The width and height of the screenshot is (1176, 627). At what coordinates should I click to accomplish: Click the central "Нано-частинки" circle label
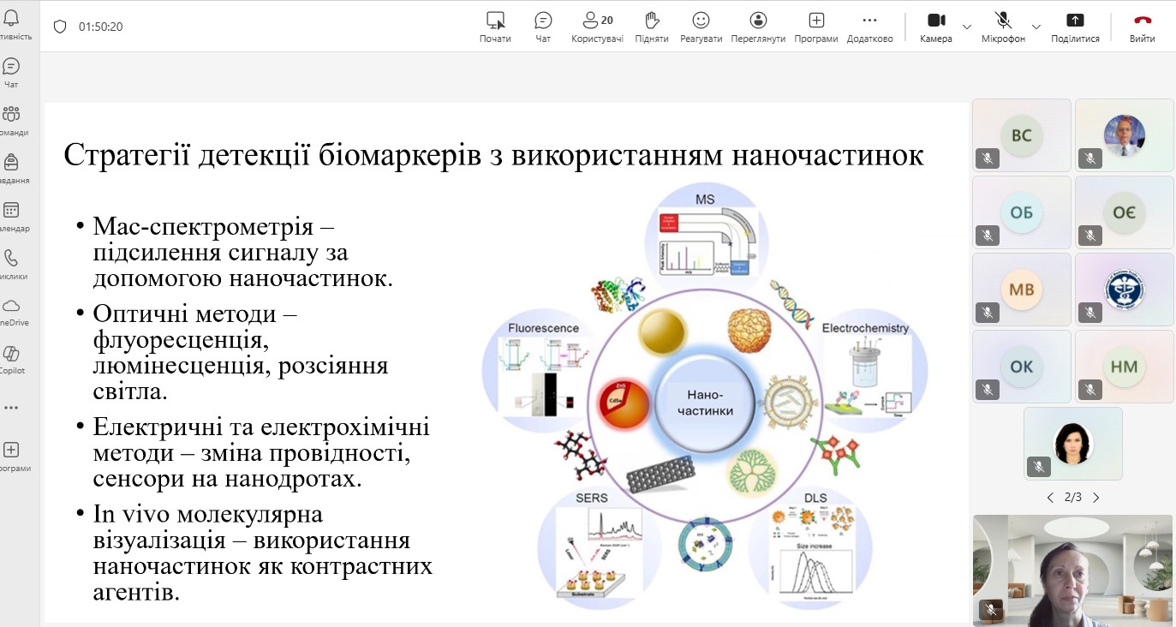tap(706, 403)
